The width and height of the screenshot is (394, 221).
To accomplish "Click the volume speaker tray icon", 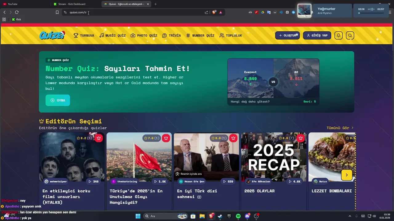I will (374, 216).
